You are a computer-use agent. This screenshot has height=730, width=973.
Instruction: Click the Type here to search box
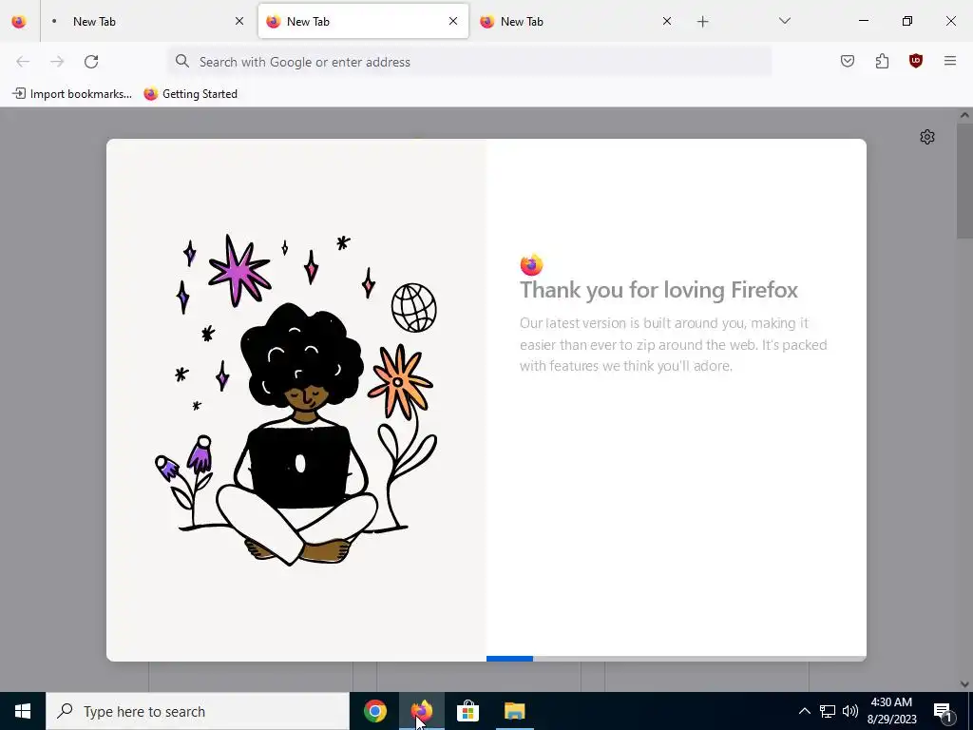pyautogui.click(x=198, y=711)
